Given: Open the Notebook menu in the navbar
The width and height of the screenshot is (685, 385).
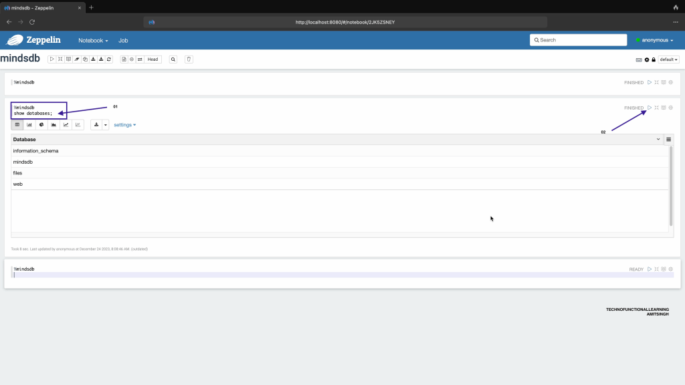Looking at the screenshot, I should click(x=93, y=40).
